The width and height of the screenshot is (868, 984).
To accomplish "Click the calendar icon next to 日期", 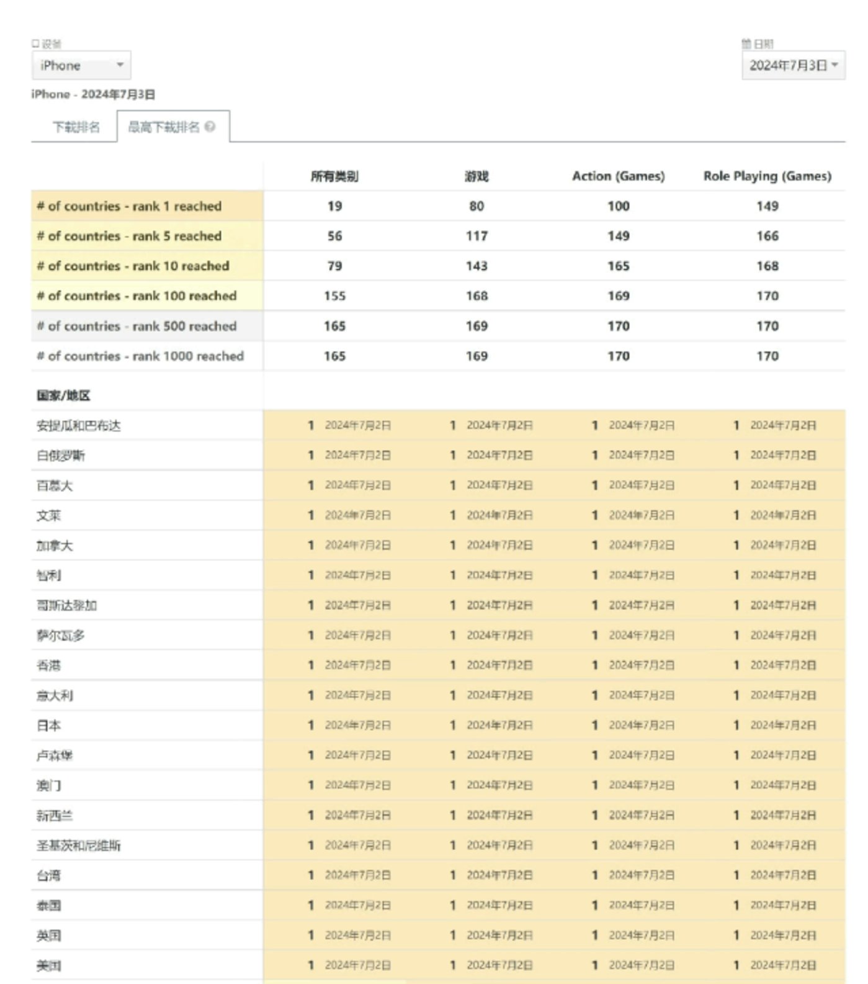I will pos(746,43).
